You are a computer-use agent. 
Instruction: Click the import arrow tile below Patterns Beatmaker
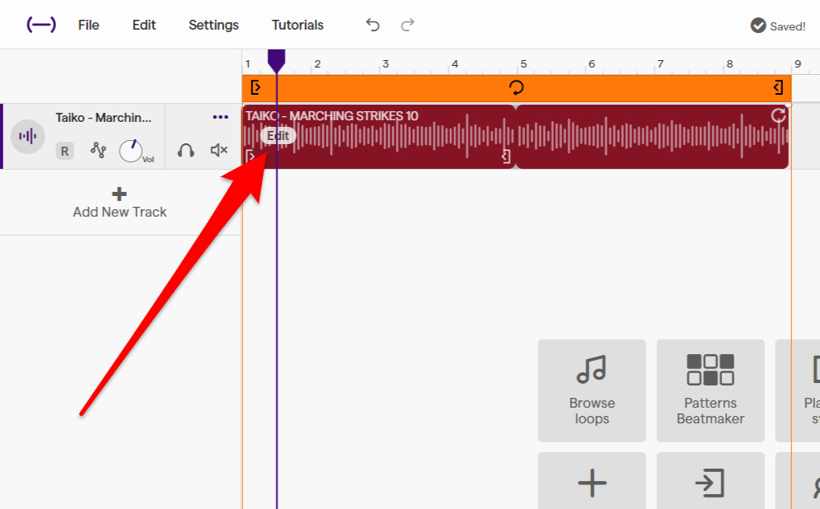(710, 481)
